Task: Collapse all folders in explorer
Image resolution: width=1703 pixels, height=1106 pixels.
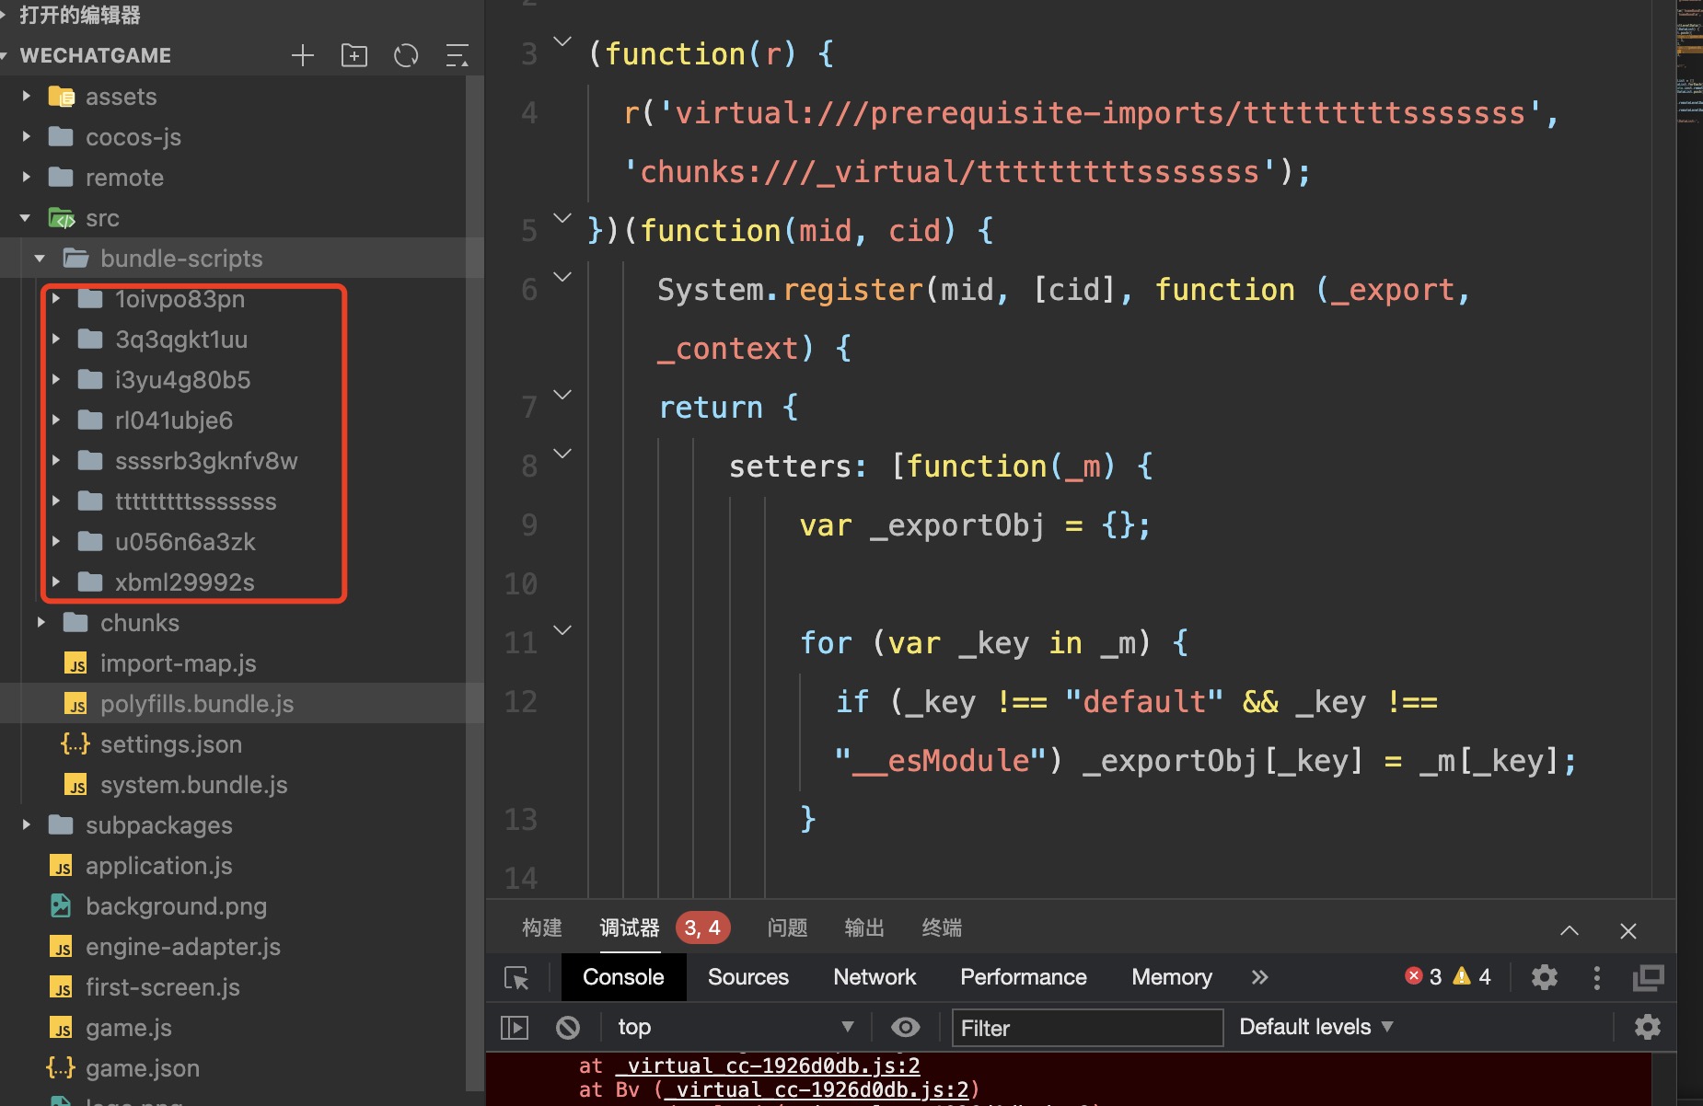Action: click(458, 56)
